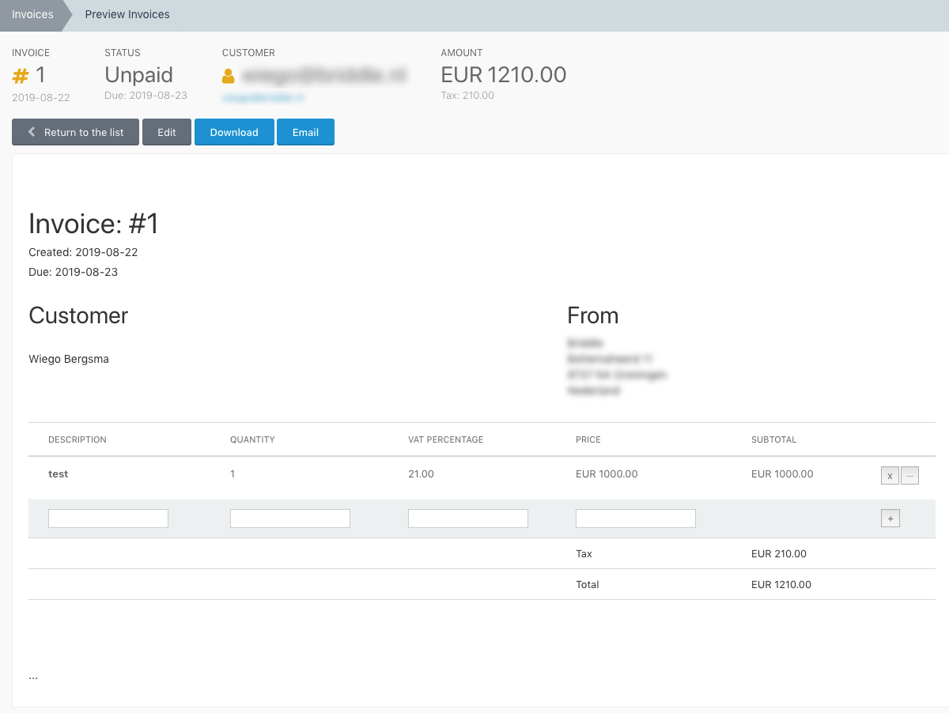The height and width of the screenshot is (713, 949).
Task: Click the x icon to delete the test line item
Action: point(890,475)
